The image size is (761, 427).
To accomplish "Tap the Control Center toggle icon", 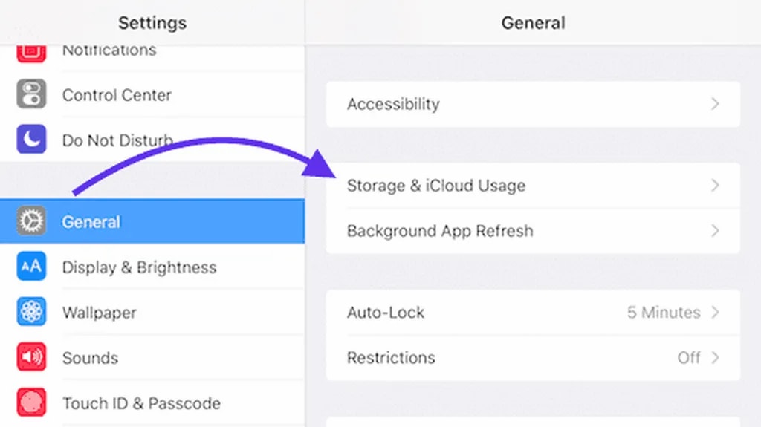I will coord(31,95).
